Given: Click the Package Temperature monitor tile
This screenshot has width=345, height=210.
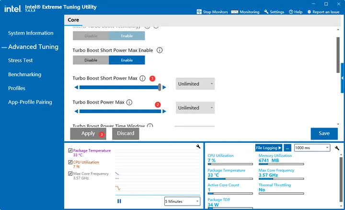Looking at the screenshot, I should 230,174.
